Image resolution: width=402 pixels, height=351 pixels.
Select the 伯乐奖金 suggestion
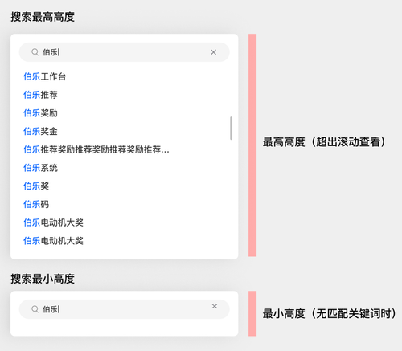tap(40, 131)
